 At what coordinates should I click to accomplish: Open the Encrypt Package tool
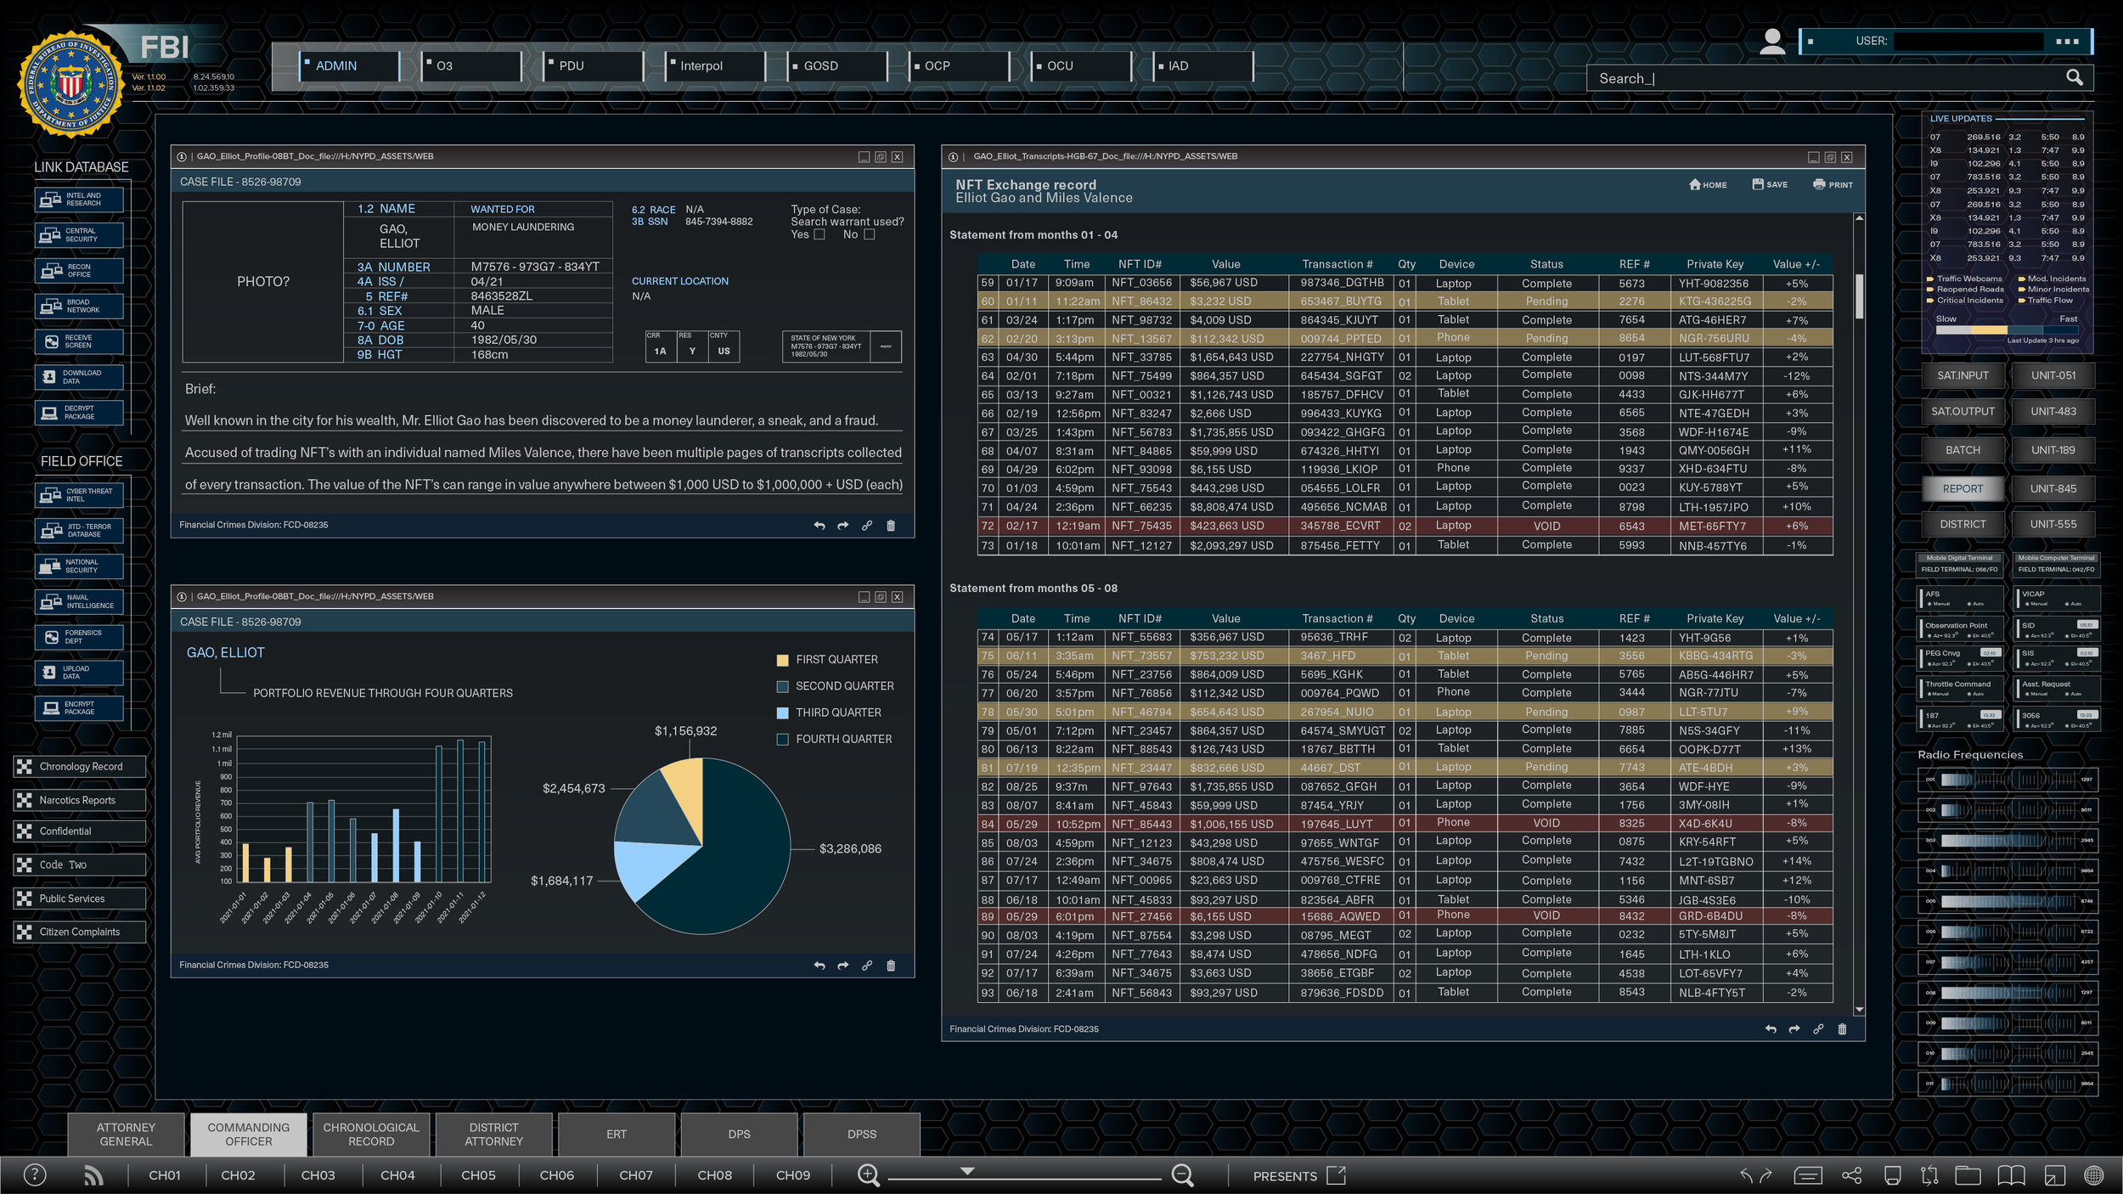pyautogui.click(x=80, y=708)
